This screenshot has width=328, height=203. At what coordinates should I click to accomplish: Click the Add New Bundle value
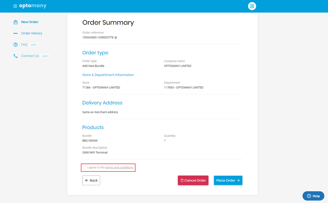(x=93, y=66)
